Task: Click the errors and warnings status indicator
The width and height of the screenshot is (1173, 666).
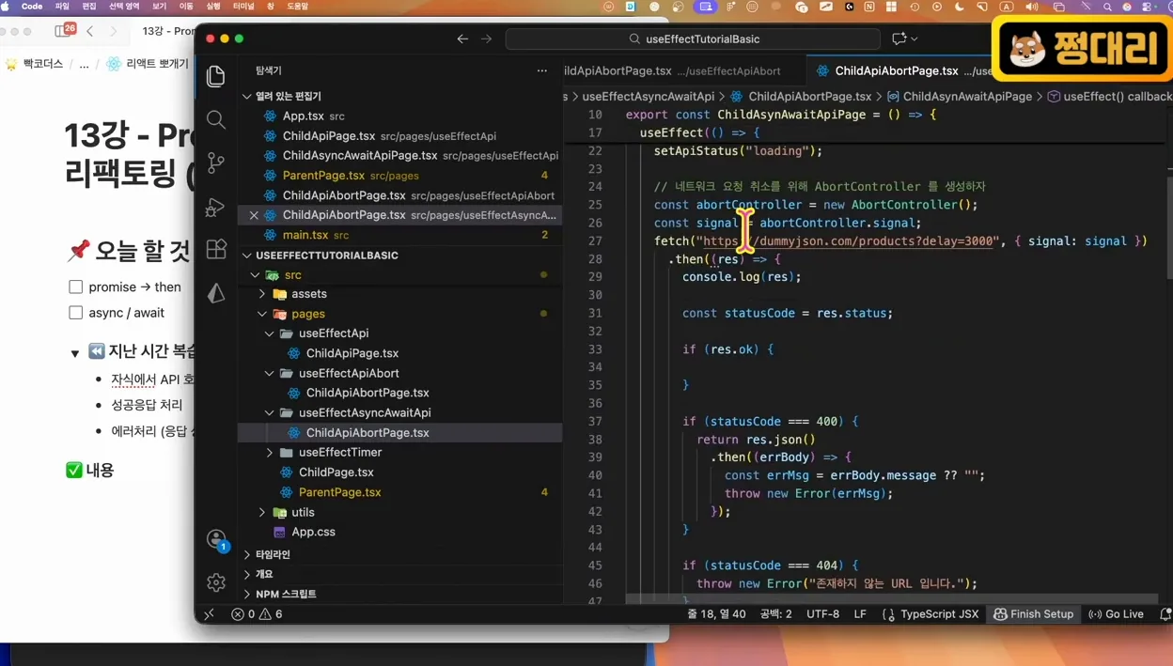Action: [257, 614]
